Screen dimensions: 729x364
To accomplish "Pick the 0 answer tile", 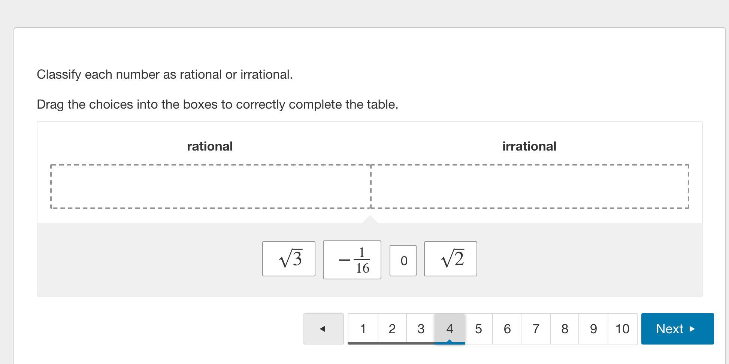I will (x=403, y=261).
